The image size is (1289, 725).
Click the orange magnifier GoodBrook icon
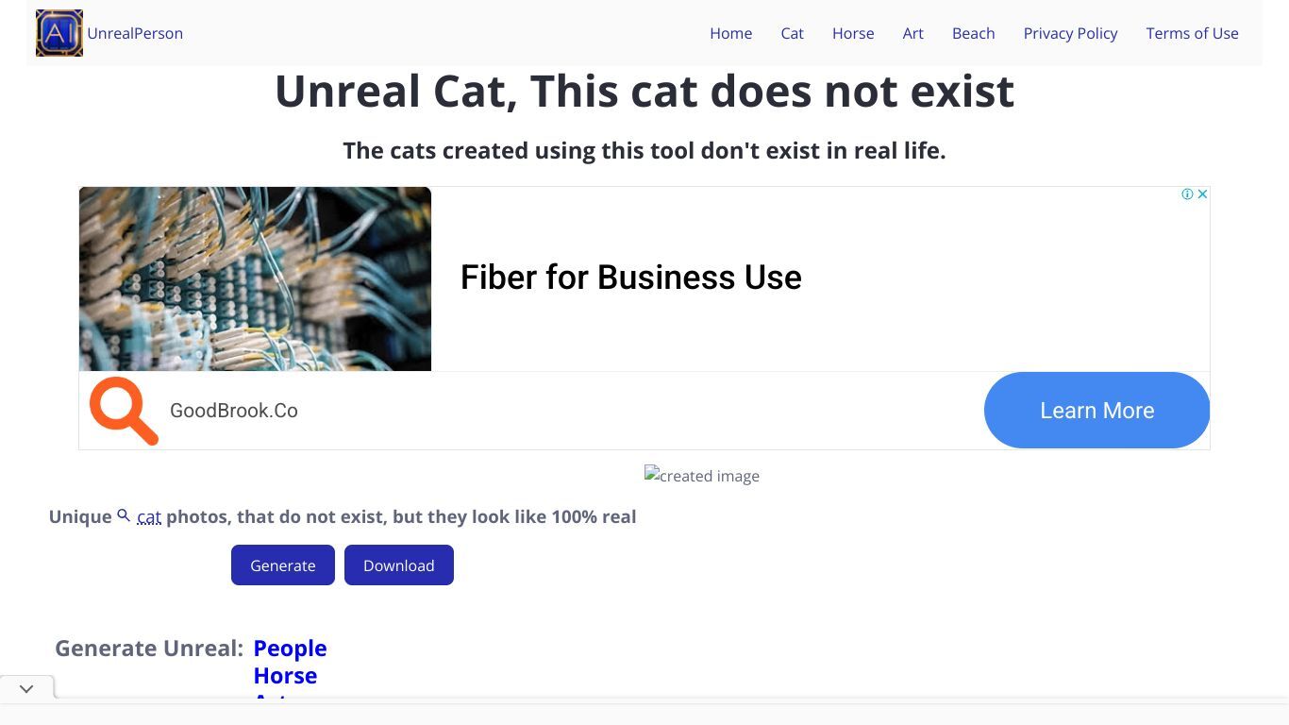coord(124,411)
